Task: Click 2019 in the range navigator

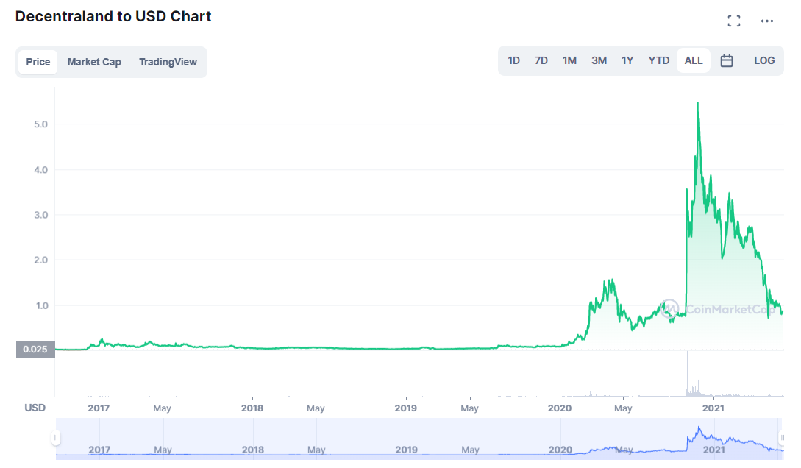Action: (406, 450)
